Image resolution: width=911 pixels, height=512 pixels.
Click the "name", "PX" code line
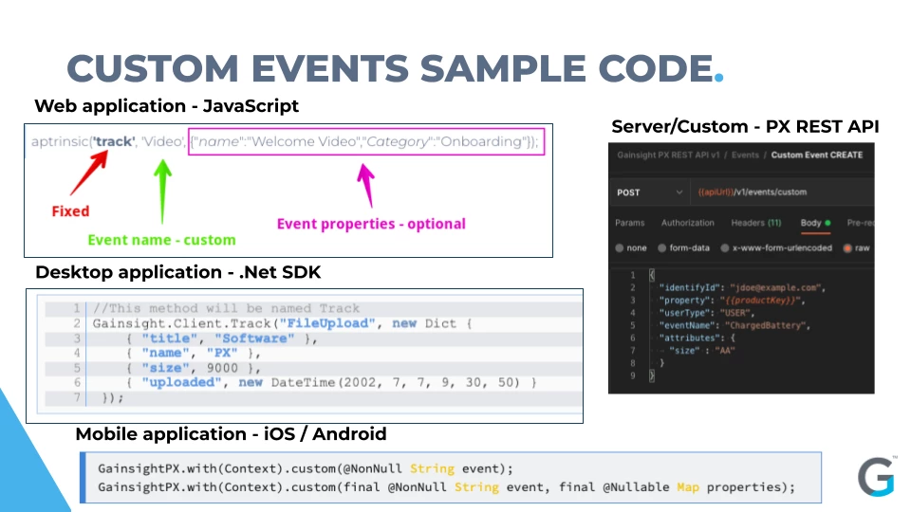(194, 353)
